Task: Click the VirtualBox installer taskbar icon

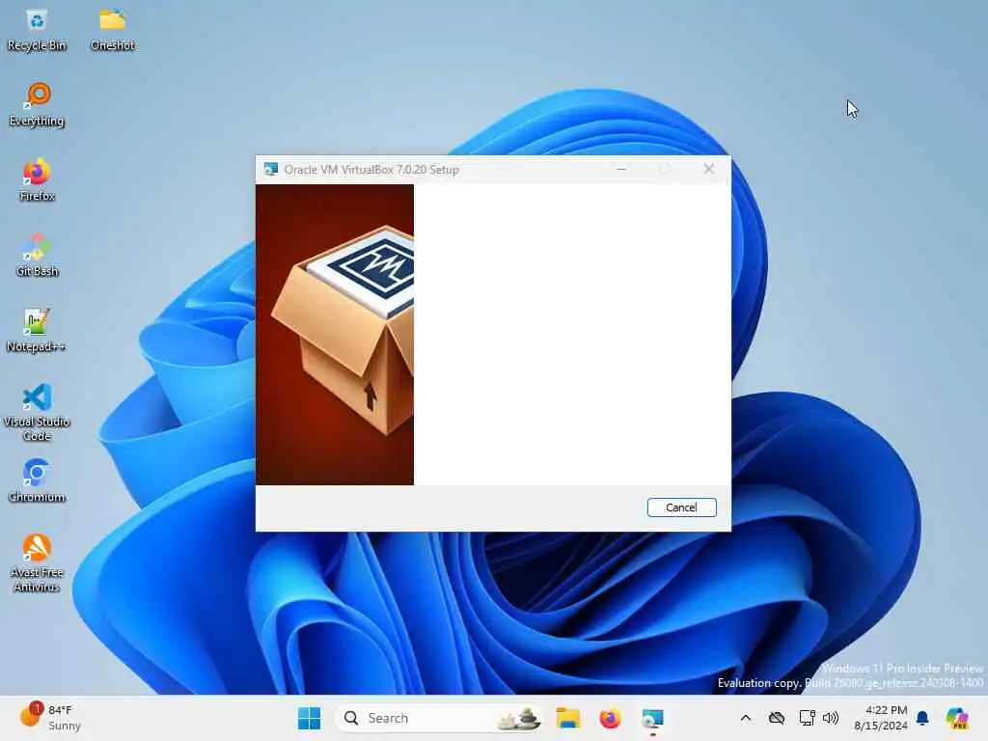Action: coord(652,718)
